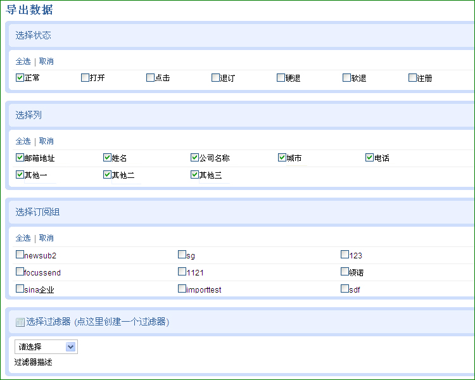Deselect the 公司名称 column

tap(194, 158)
